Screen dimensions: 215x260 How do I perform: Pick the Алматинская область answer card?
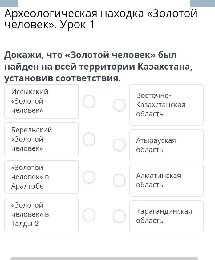point(166,181)
